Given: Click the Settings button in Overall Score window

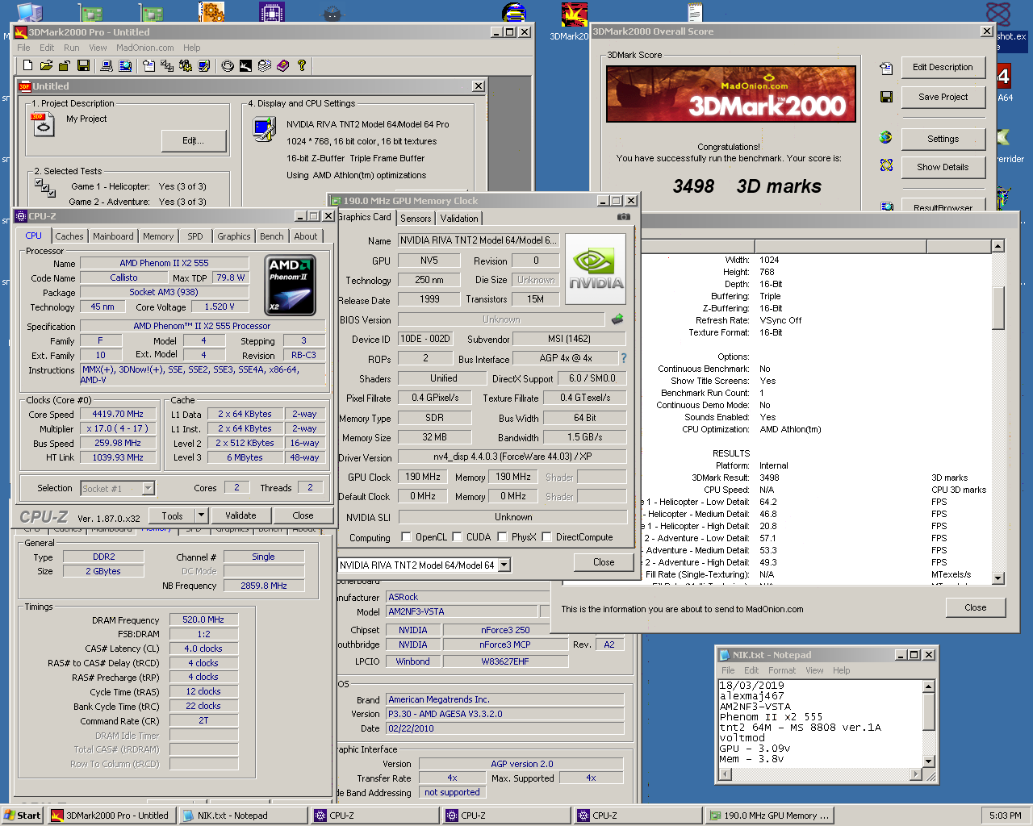Looking at the screenshot, I should point(943,139).
